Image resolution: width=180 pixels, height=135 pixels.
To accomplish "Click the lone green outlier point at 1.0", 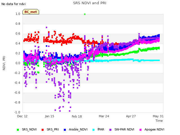I will (x=85, y=14).
